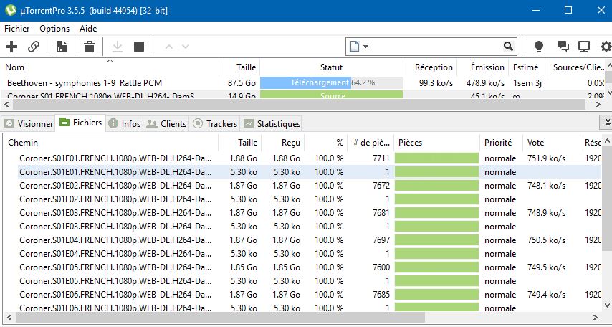Click the Add Torrent from URL link icon
The image size is (612, 327).
[x=34, y=47]
